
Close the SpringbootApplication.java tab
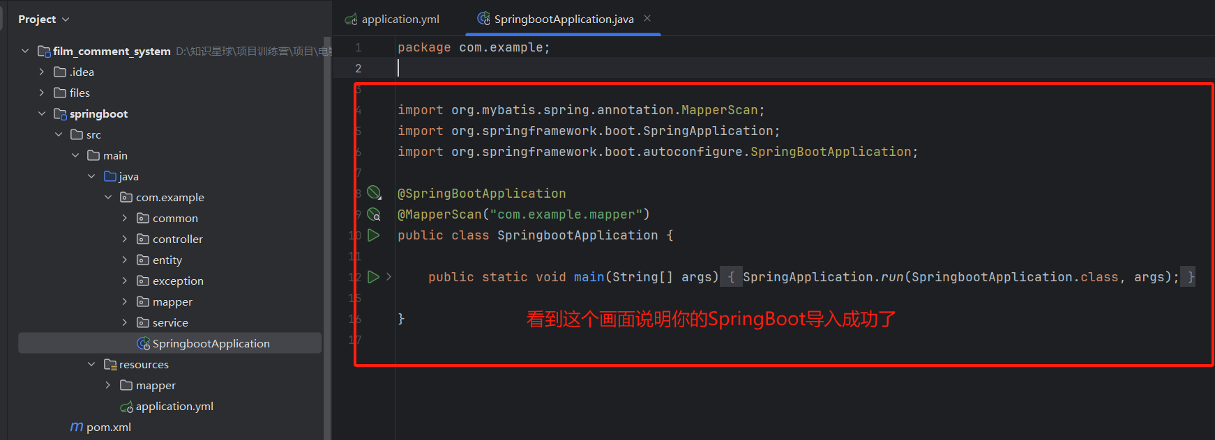pyautogui.click(x=647, y=19)
